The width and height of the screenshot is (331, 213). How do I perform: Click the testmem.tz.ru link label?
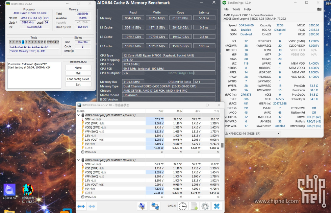[x=78, y=62]
